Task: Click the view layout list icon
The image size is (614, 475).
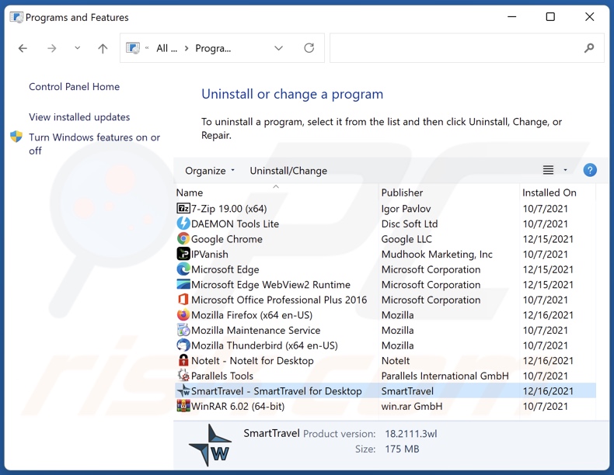Action: click(x=548, y=170)
